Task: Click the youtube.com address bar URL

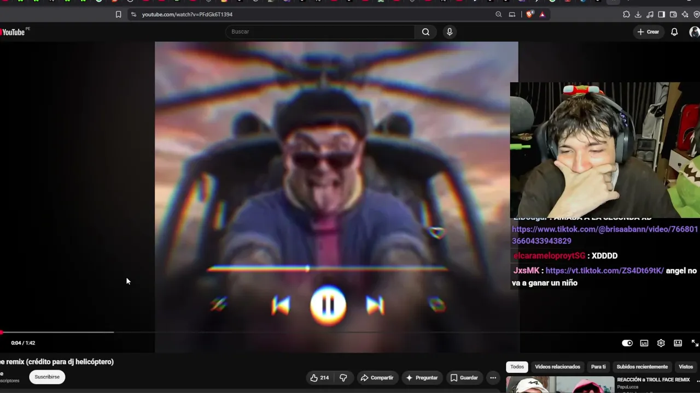Action: (187, 15)
